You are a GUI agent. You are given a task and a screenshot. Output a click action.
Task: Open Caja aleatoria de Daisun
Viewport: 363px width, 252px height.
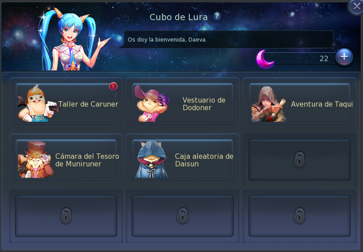(x=183, y=160)
